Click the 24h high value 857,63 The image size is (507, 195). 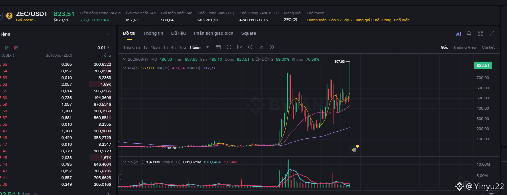(132, 20)
